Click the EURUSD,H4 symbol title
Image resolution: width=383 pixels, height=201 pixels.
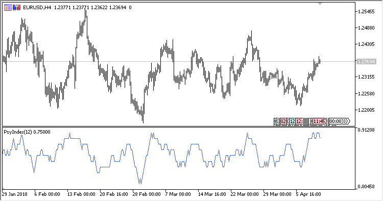tap(37, 8)
